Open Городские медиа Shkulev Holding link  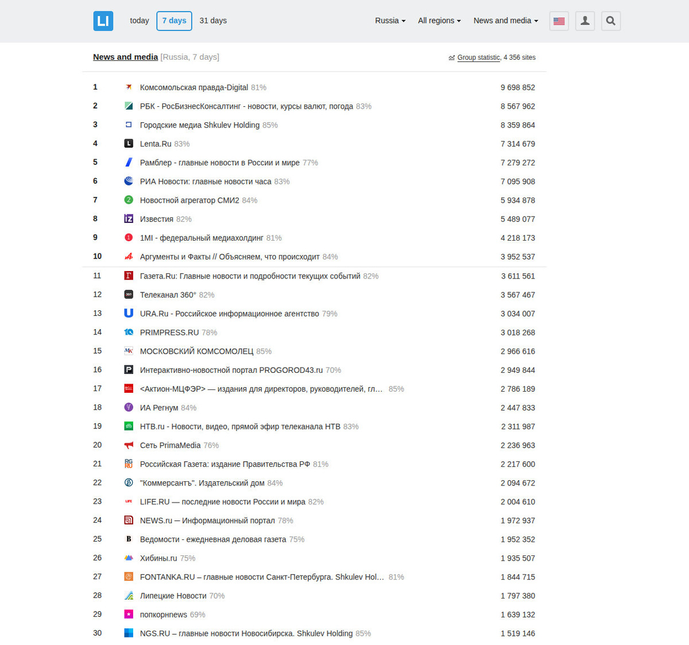coord(200,125)
